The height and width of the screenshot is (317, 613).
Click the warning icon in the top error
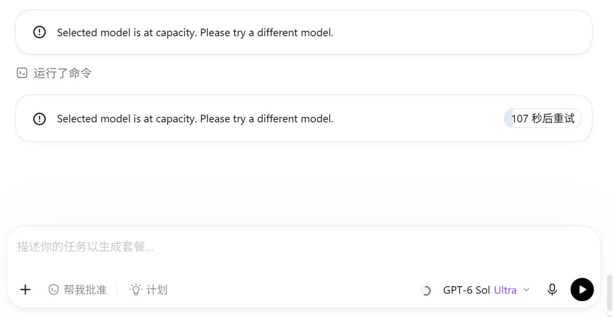click(39, 32)
